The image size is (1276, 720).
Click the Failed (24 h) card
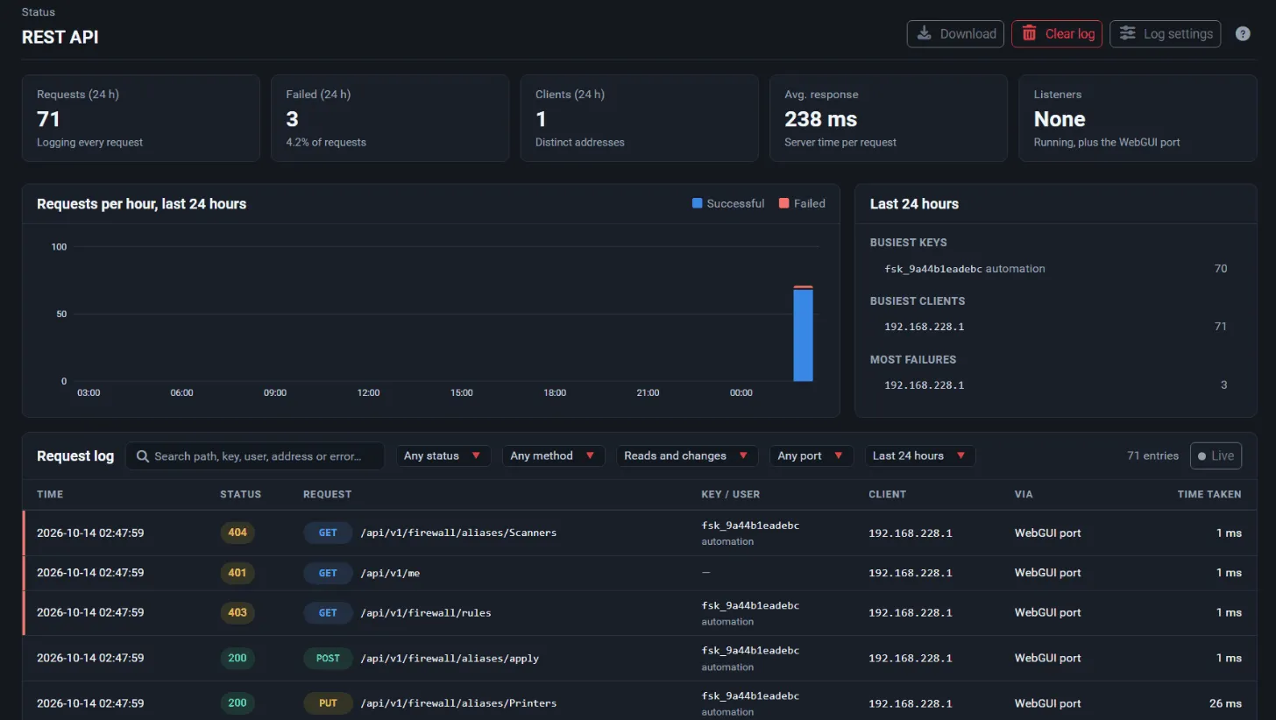(x=390, y=118)
